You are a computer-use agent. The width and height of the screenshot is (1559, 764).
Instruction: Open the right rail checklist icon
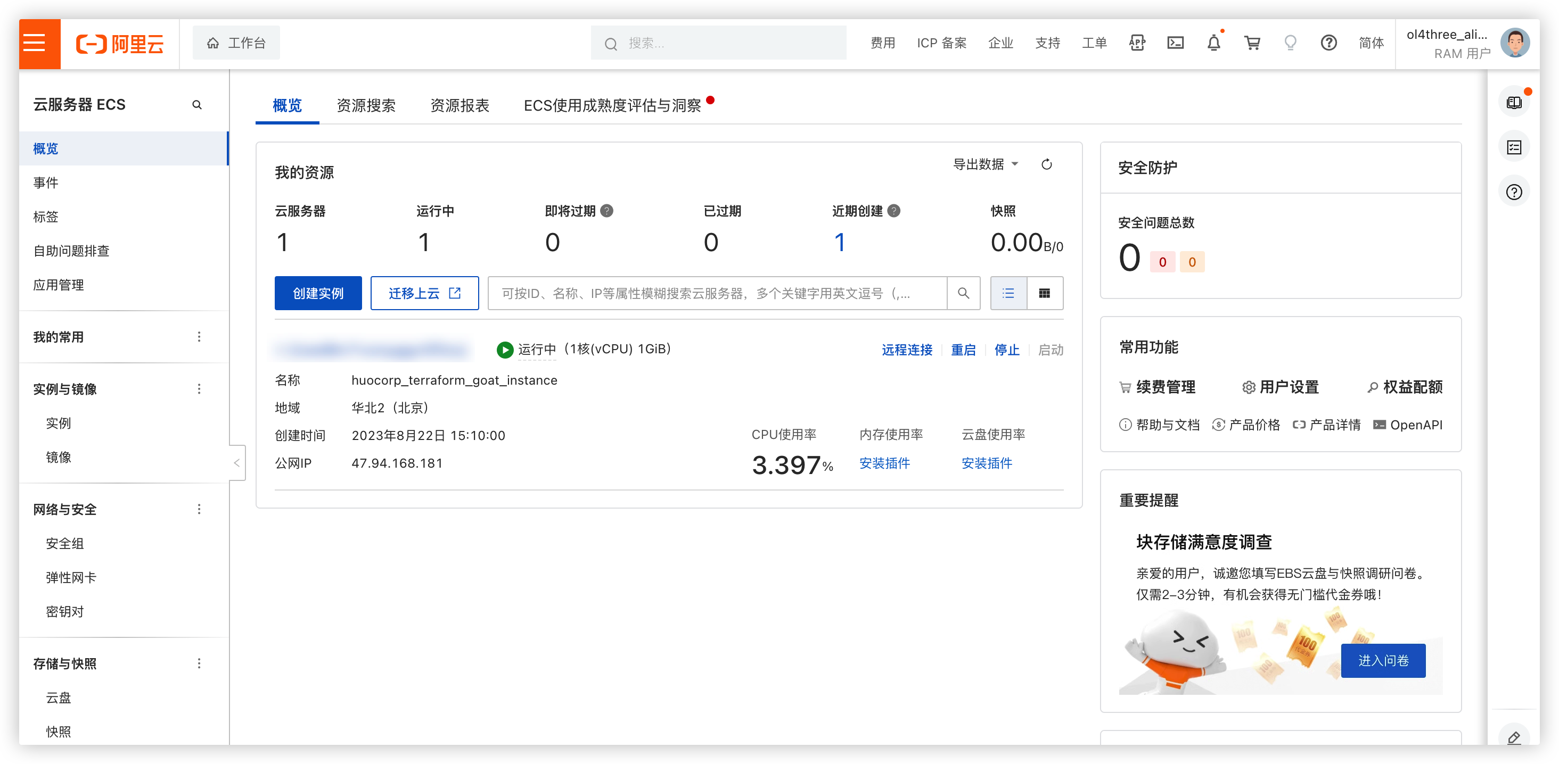pyautogui.click(x=1514, y=147)
